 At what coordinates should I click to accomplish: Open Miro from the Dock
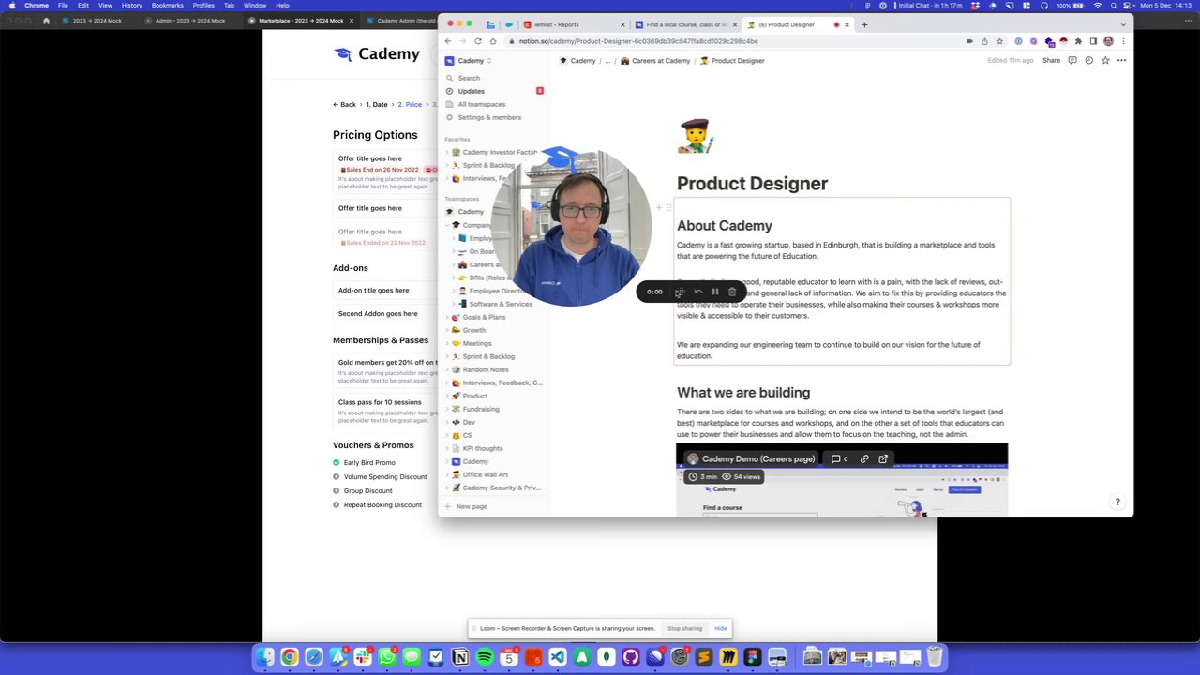[x=728, y=657]
